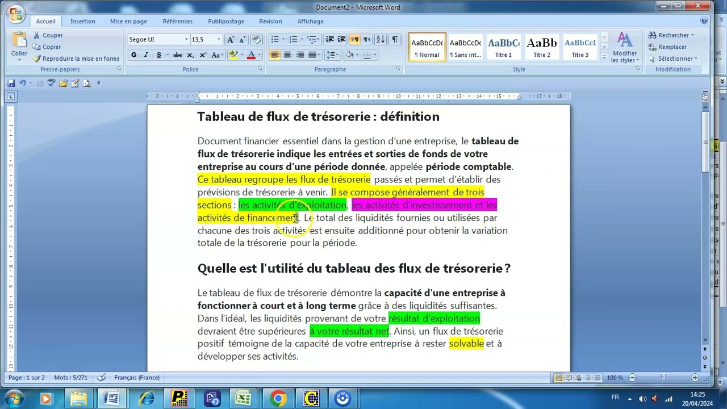The image size is (727, 409).
Task: Toggle superscript formatting
Action: pos(203,55)
